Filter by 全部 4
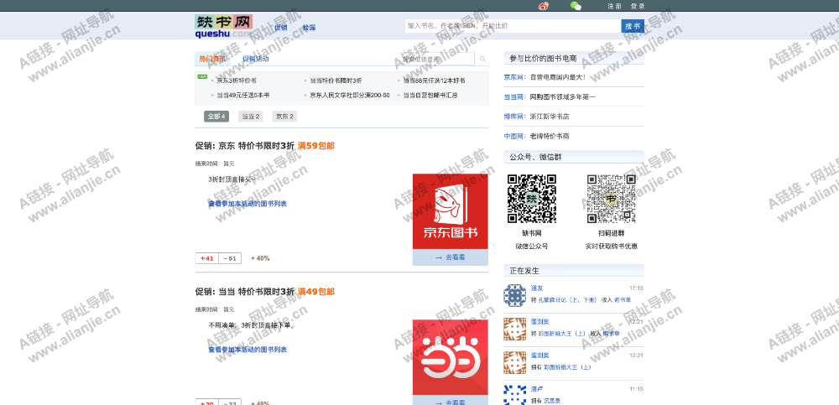Image resolution: width=839 pixels, height=405 pixels. coord(216,117)
